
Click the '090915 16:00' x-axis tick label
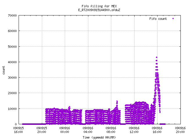click(19, 130)
